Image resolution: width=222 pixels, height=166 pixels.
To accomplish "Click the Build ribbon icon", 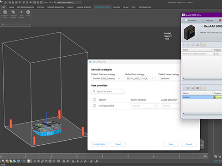I will [x=28, y=13].
